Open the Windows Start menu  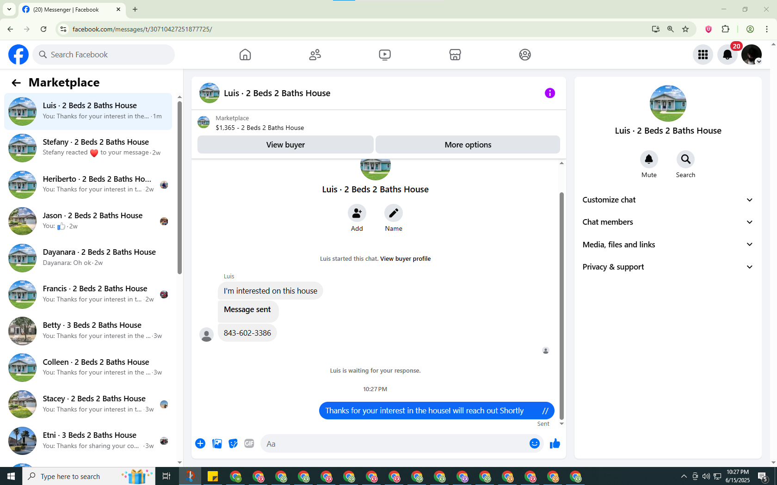click(x=11, y=476)
